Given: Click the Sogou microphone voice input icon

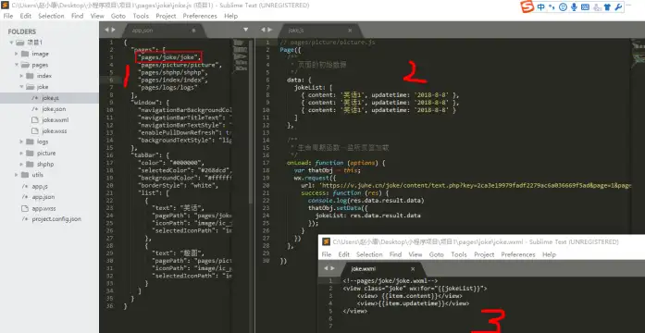Looking at the screenshot, I should (574, 7).
